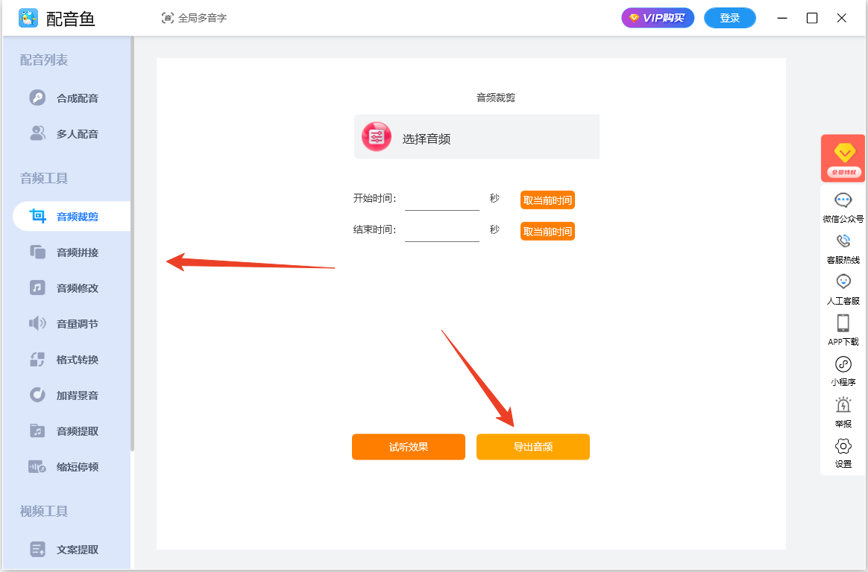
Task: Click the left sidebar vertical scrollbar
Action: pyautogui.click(x=132, y=243)
